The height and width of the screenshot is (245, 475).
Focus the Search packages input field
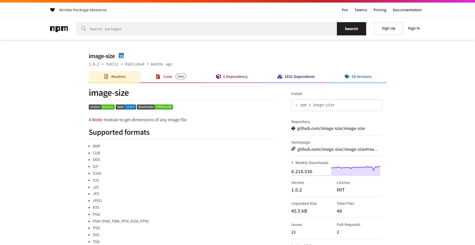pos(206,29)
